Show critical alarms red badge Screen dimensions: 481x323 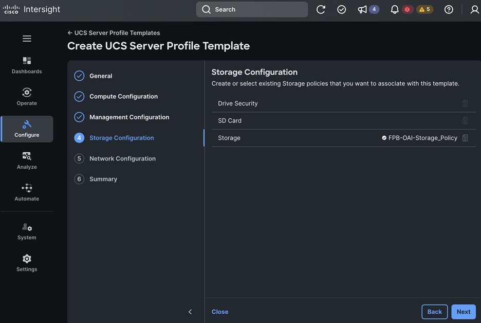tap(407, 10)
